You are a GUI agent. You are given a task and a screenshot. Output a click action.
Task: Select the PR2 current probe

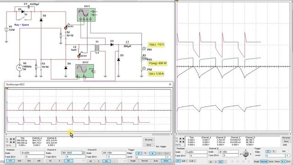click(x=144, y=68)
